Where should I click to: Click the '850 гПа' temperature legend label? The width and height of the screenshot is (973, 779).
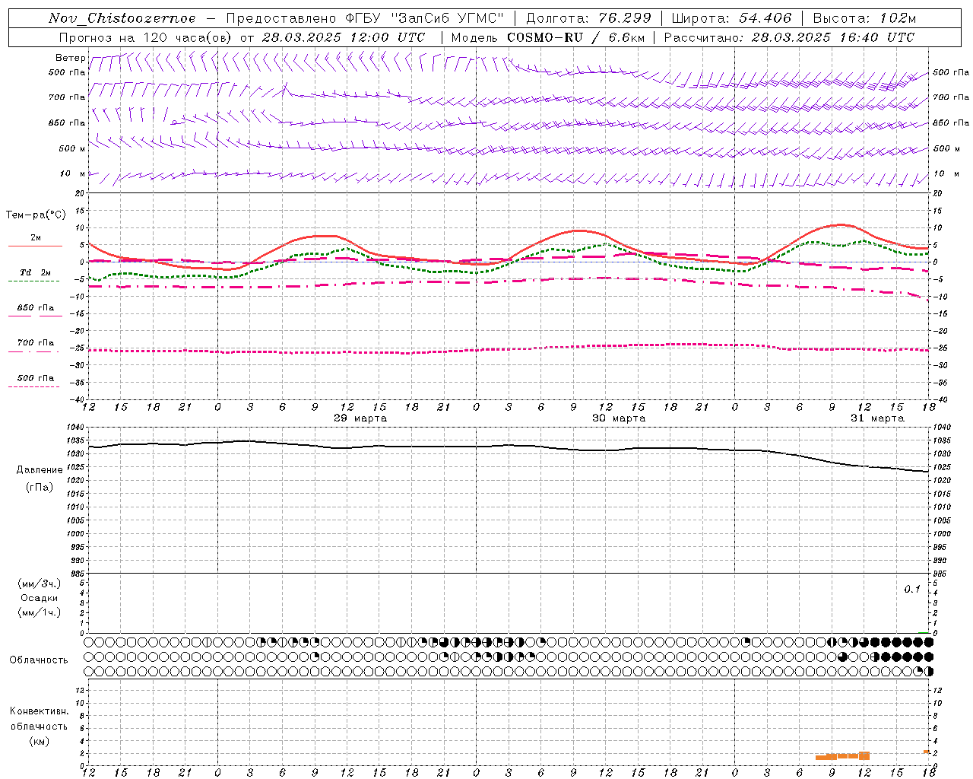coord(36,308)
